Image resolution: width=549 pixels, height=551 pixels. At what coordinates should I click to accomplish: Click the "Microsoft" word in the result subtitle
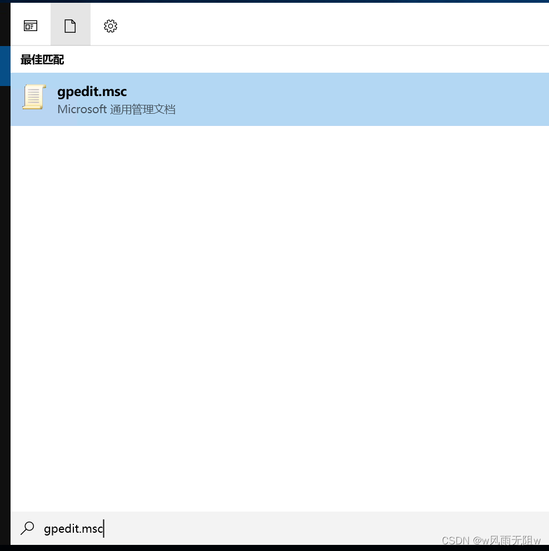[82, 109]
